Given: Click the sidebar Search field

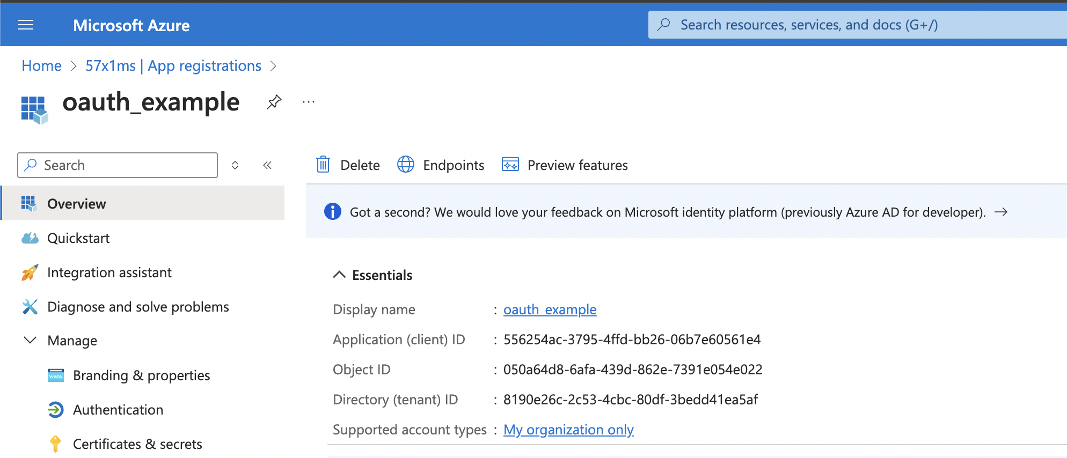Looking at the screenshot, I should click(x=118, y=165).
